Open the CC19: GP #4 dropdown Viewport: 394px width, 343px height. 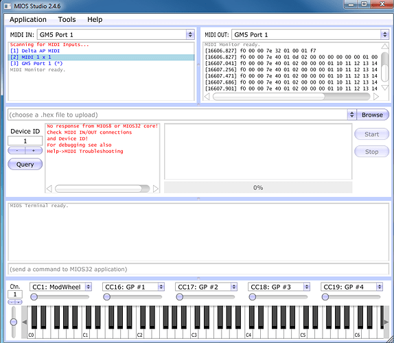(x=380, y=287)
